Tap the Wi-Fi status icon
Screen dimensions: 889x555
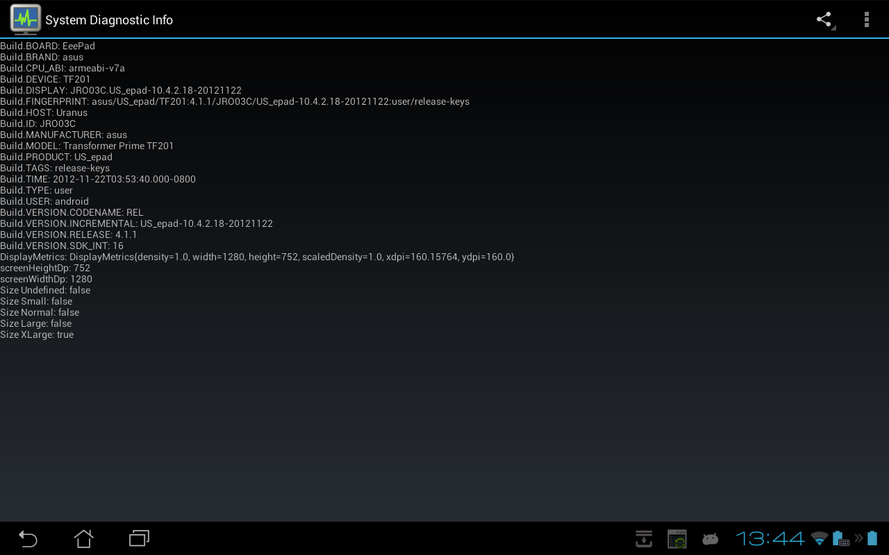(x=820, y=538)
